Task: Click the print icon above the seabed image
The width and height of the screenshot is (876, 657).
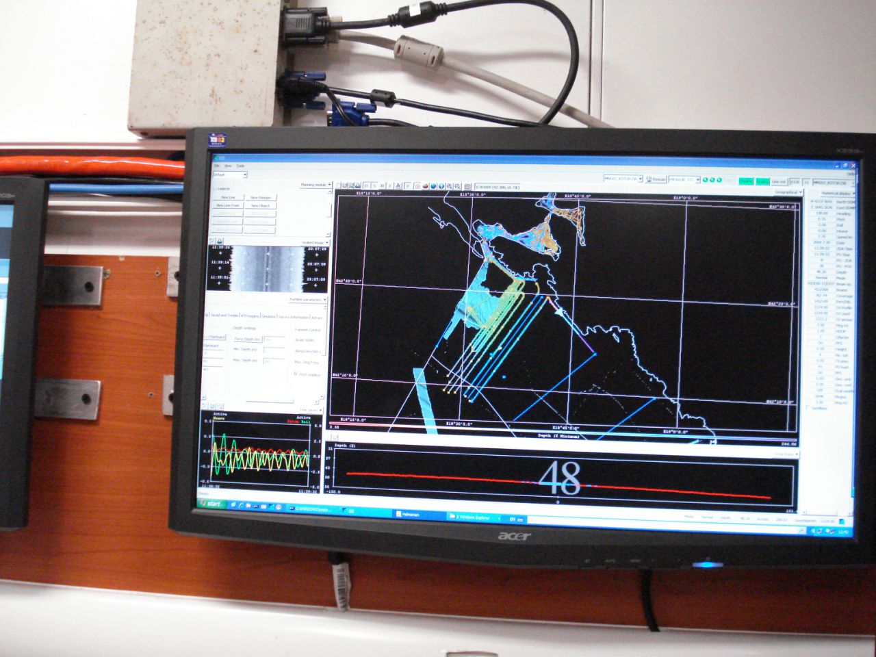Action: [x=219, y=241]
